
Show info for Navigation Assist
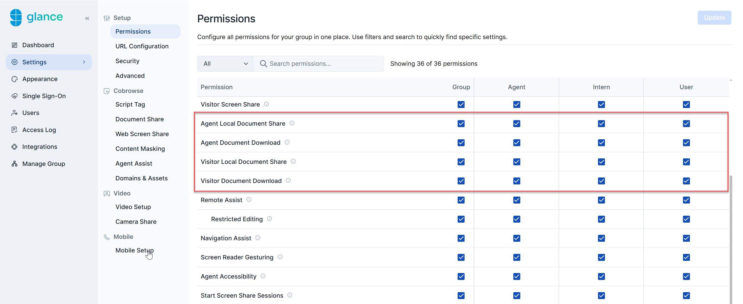coord(258,238)
